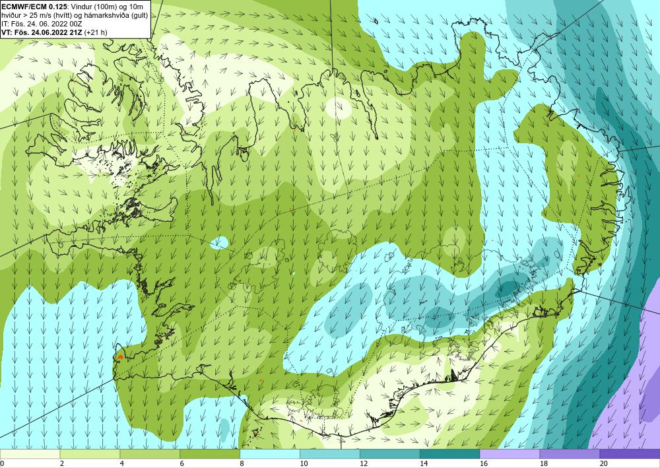Click the legend scale label 6
This screenshot has height=468, width=660.
point(182,463)
